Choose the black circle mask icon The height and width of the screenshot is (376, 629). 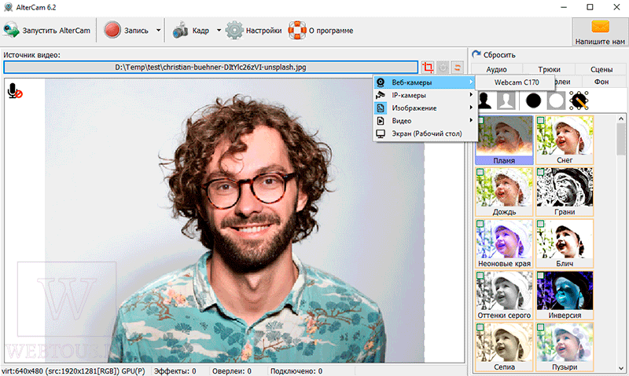point(533,100)
